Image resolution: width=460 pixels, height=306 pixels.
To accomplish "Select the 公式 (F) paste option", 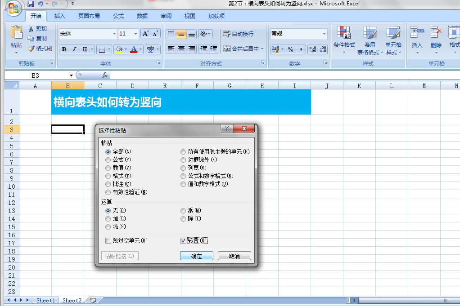I will click(108, 160).
